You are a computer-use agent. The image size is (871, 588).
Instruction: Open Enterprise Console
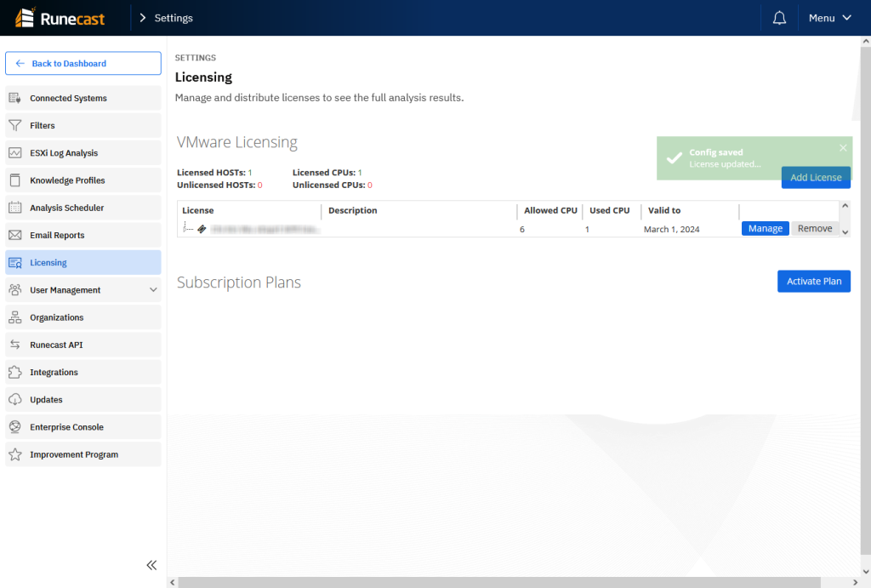83,427
